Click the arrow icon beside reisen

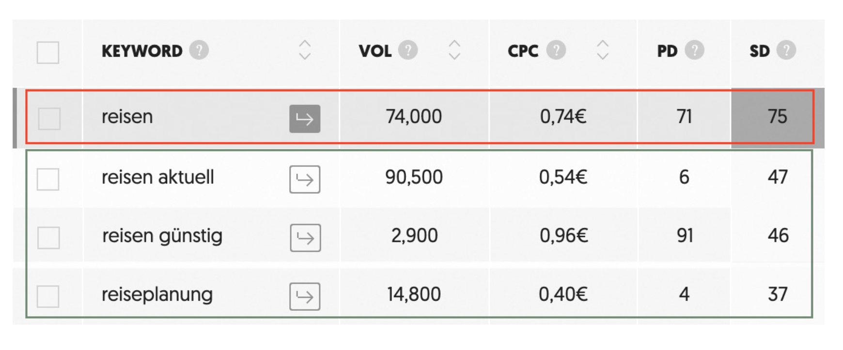(x=305, y=118)
